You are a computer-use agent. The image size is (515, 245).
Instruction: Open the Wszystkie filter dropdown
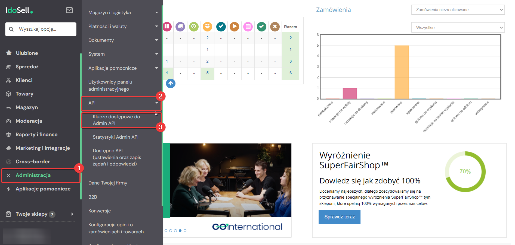(458, 28)
